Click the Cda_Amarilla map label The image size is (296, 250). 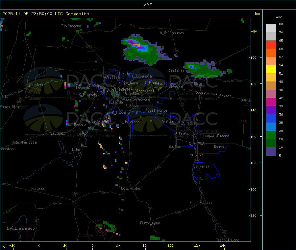(25, 142)
